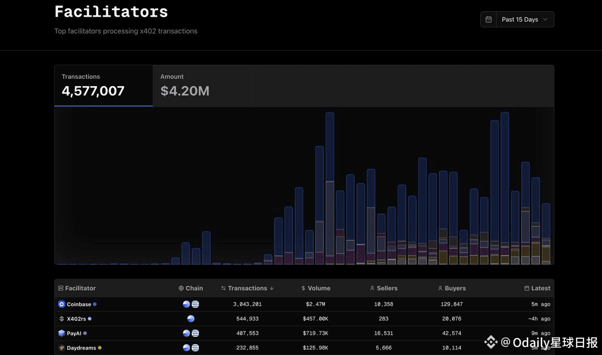Screen dimensions: 602x355
Task: Click the striped chain icon in the Coinbase row
Action: (x=195, y=304)
